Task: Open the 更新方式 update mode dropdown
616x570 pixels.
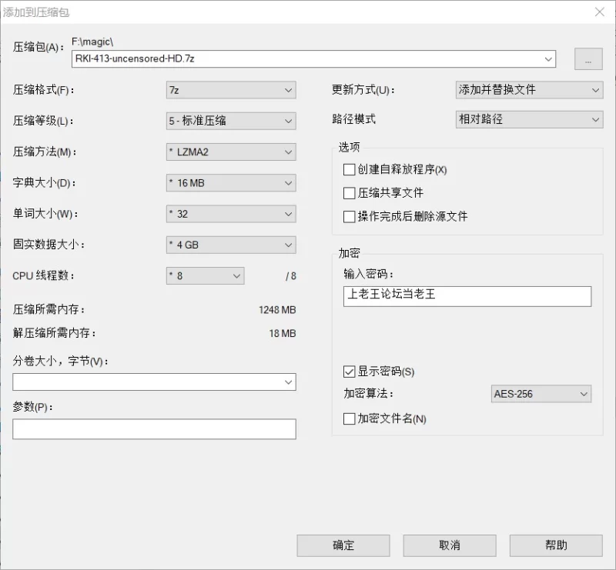Action: click(x=529, y=90)
